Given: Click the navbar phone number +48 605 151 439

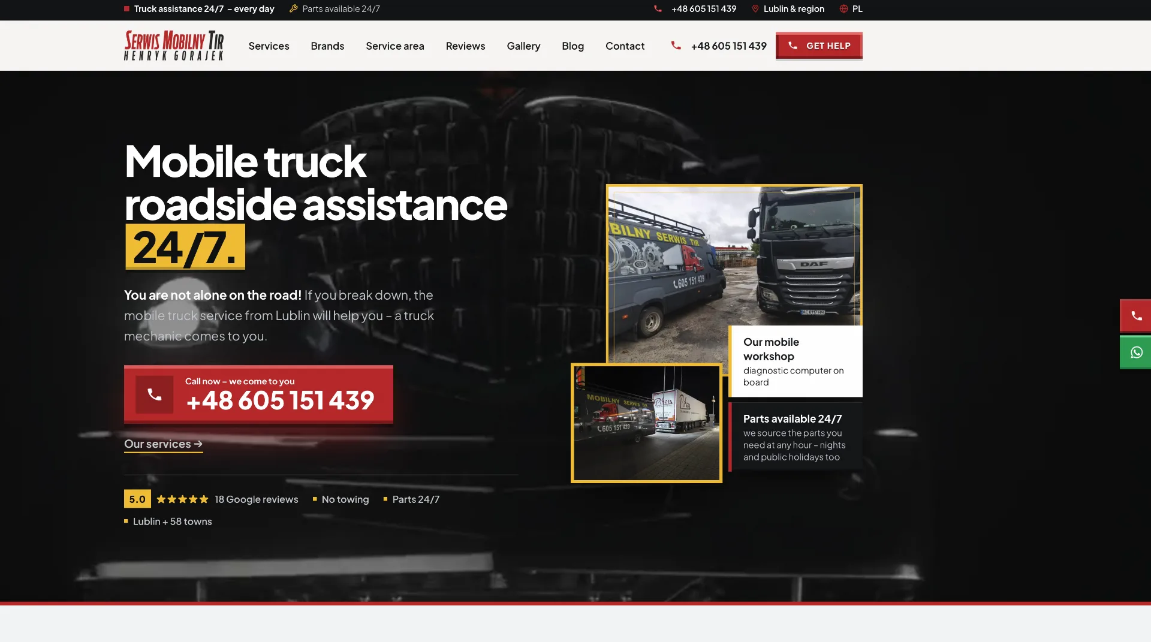Looking at the screenshot, I should [x=728, y=46].
